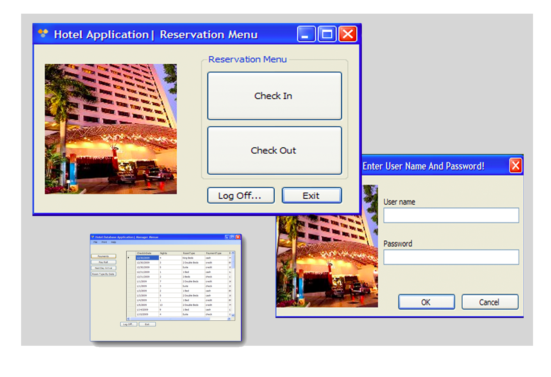Click the Check Out button
Viewport: 551px width, 377px height.
[x=274, y=150]
